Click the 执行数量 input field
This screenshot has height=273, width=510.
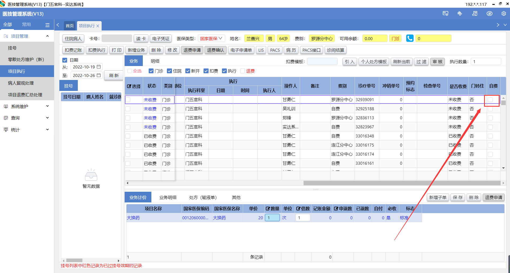[485, 62]
